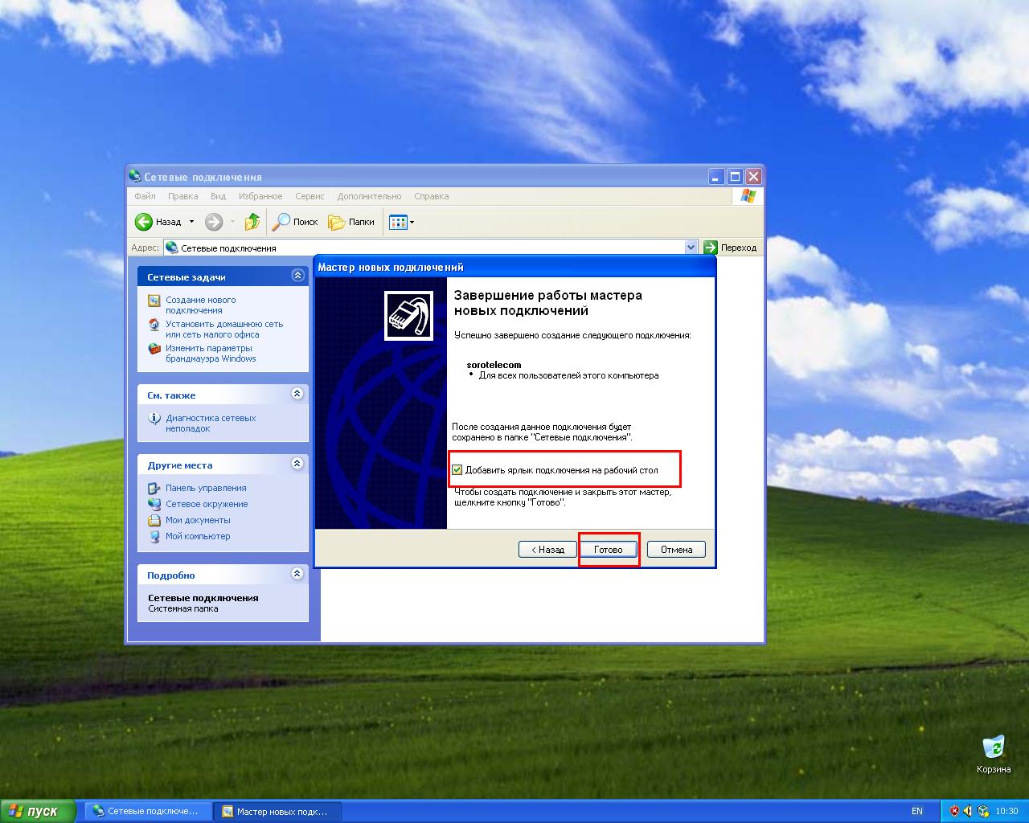
Task: Click the sorotelecom connection name text
Action: coord(494,365)
